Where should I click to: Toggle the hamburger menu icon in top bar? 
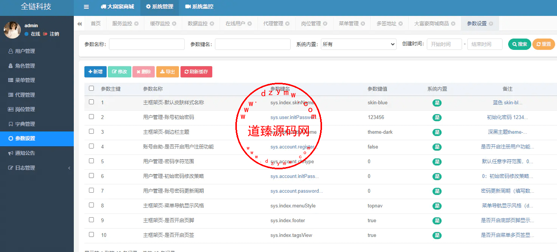click(86, 7)
